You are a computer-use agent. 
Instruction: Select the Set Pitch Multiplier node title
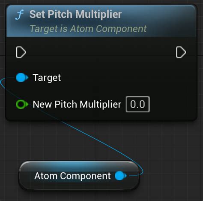[75, 14]
